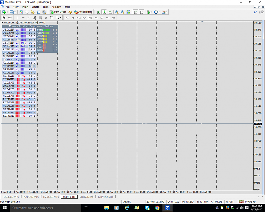
Task: Open the New Chart dropdown arrow
Action: [7, 12]
